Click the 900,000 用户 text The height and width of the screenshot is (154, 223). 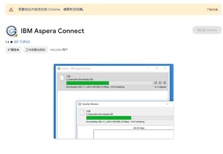pos(59,50)
